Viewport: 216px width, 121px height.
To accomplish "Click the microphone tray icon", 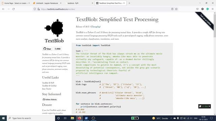I will pos(178,118).
